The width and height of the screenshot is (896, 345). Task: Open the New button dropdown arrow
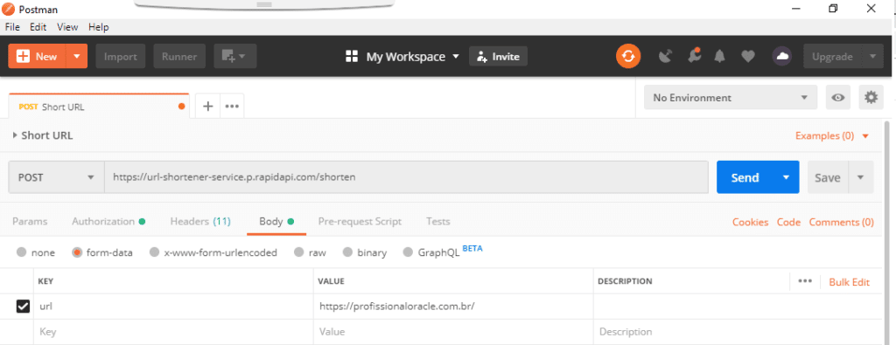77,57
